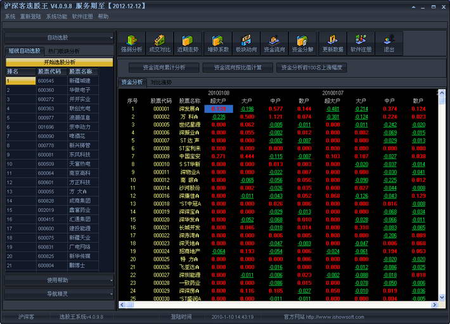Screen dimensions: 450x324
Task: Click the 软件注册 registration toolbar icon
Action: pyautogui.click(x=361, y=43)
